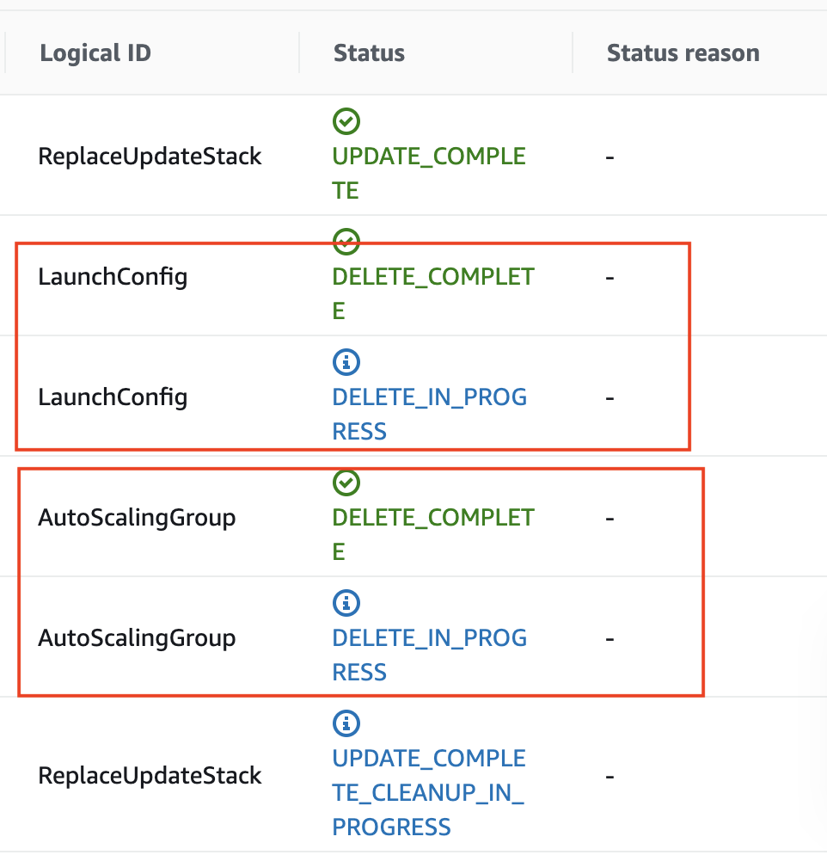
Task: Click the green check icon for AutoScalingGroup DELETE_COMPLETE
Action: click(346, 483)
